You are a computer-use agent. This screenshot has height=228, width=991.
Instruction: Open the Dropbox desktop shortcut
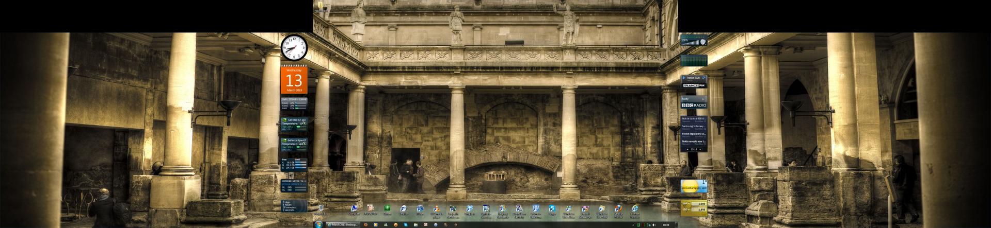469,208
